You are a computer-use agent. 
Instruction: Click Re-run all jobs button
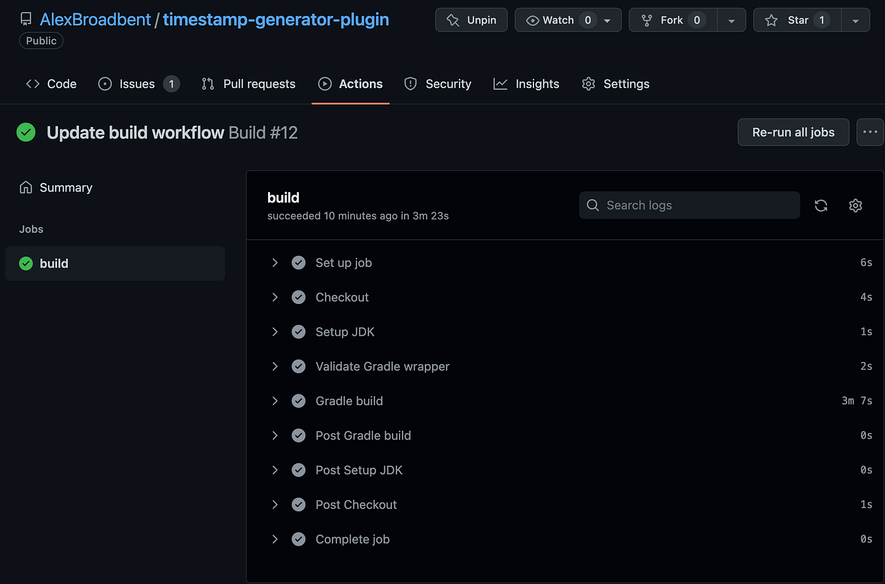pyautogui.click(x=793, y=132)
